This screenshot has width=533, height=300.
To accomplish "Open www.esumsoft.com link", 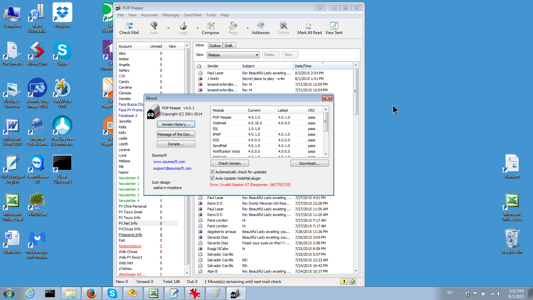I will [169, 162].
